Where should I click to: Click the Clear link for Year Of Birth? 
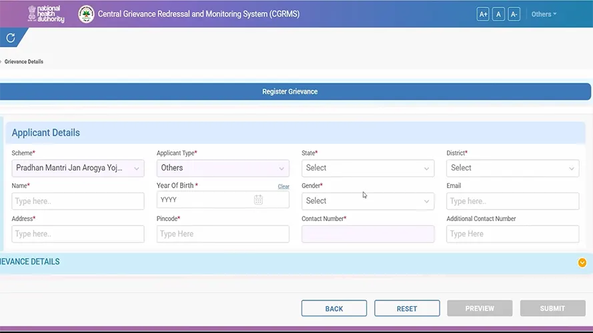[x=283, y=186]
